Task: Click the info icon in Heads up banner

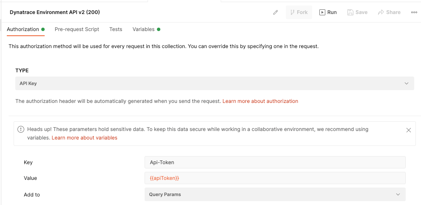Action: [21, 129]
